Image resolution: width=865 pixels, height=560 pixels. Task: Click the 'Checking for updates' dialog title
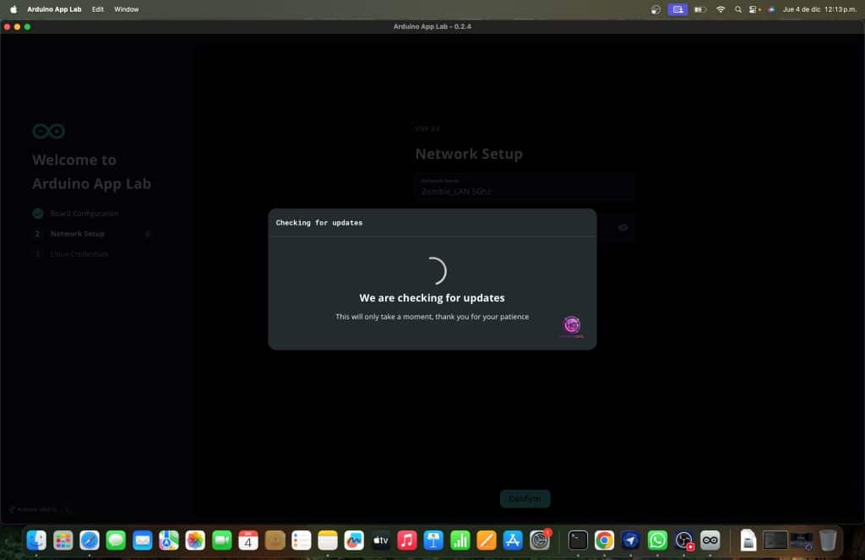[318, 223]
